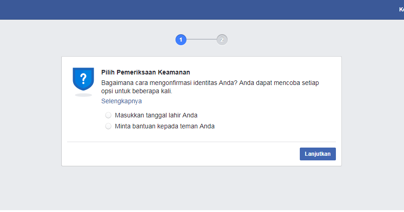Click the word 'Keamanan' in the heading
This screenshot has width=404, height=212.
(174, 72)
